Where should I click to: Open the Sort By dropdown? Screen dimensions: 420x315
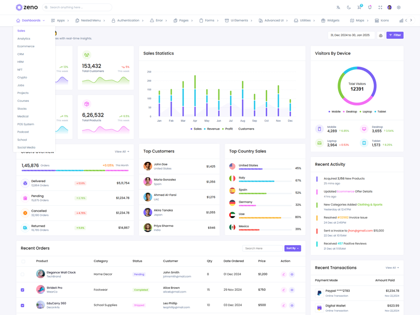292,248
